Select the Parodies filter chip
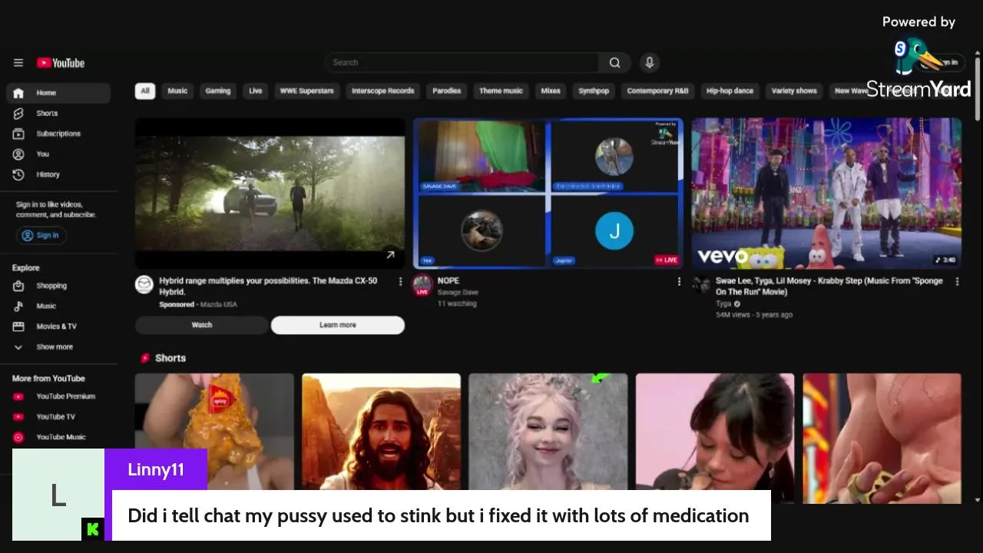The image size is (983, 553). coord(447,91)
